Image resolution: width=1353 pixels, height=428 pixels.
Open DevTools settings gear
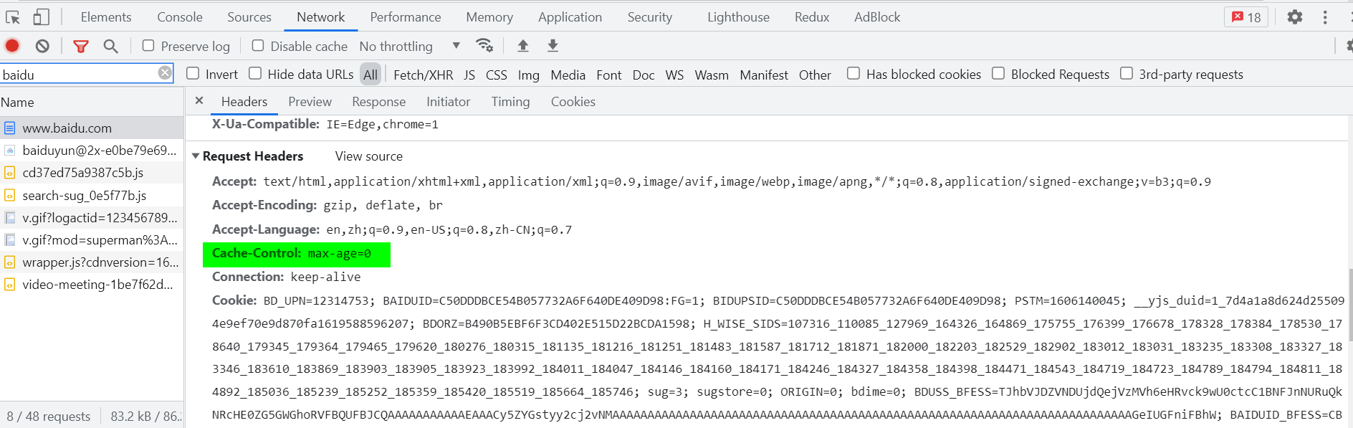pyautogui.click(x=1294, y=17)
